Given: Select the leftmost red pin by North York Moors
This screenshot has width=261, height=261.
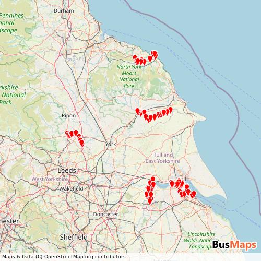Looking at the screenshot, I should point(135,58).
